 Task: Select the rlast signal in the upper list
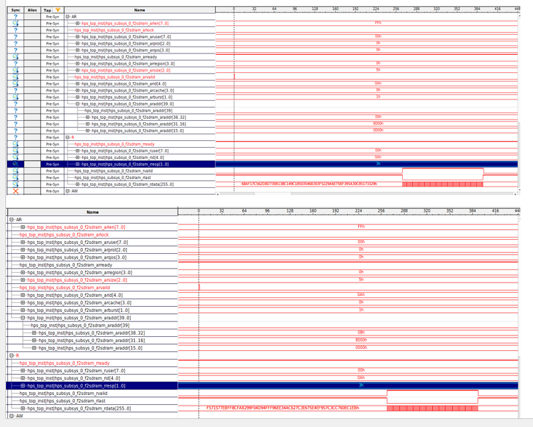[x=113, y=178]
